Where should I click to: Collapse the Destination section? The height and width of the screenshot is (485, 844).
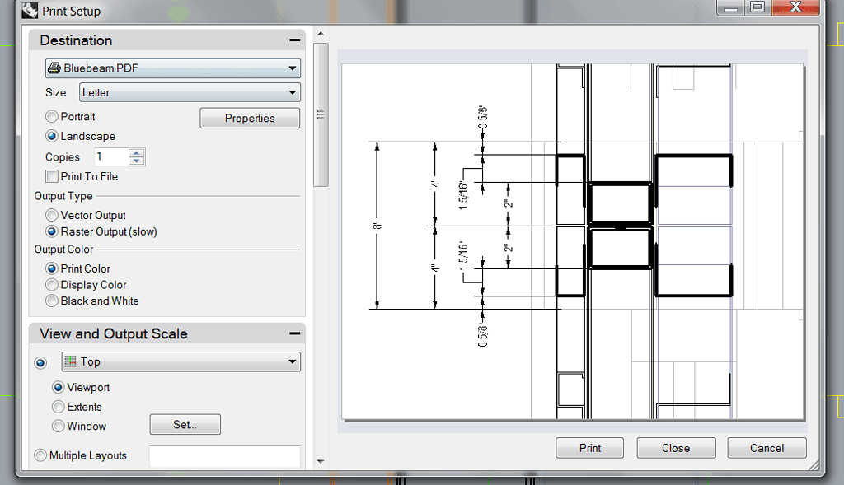coord(293,39)
